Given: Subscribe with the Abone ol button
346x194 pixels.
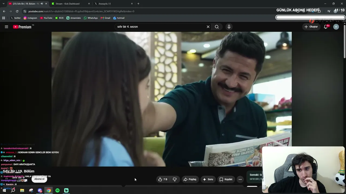Looking at the screenshot, I should coord(39,179).
